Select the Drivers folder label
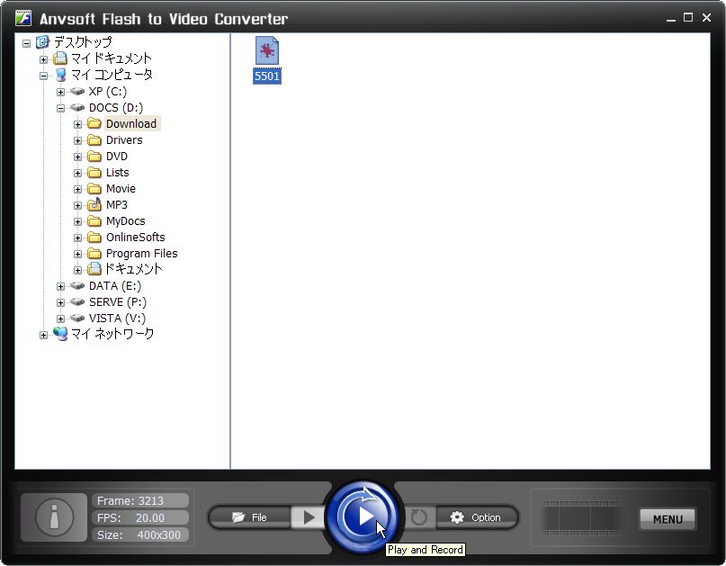The width and height of the screenshot is (726, 566). pos(124,139)
